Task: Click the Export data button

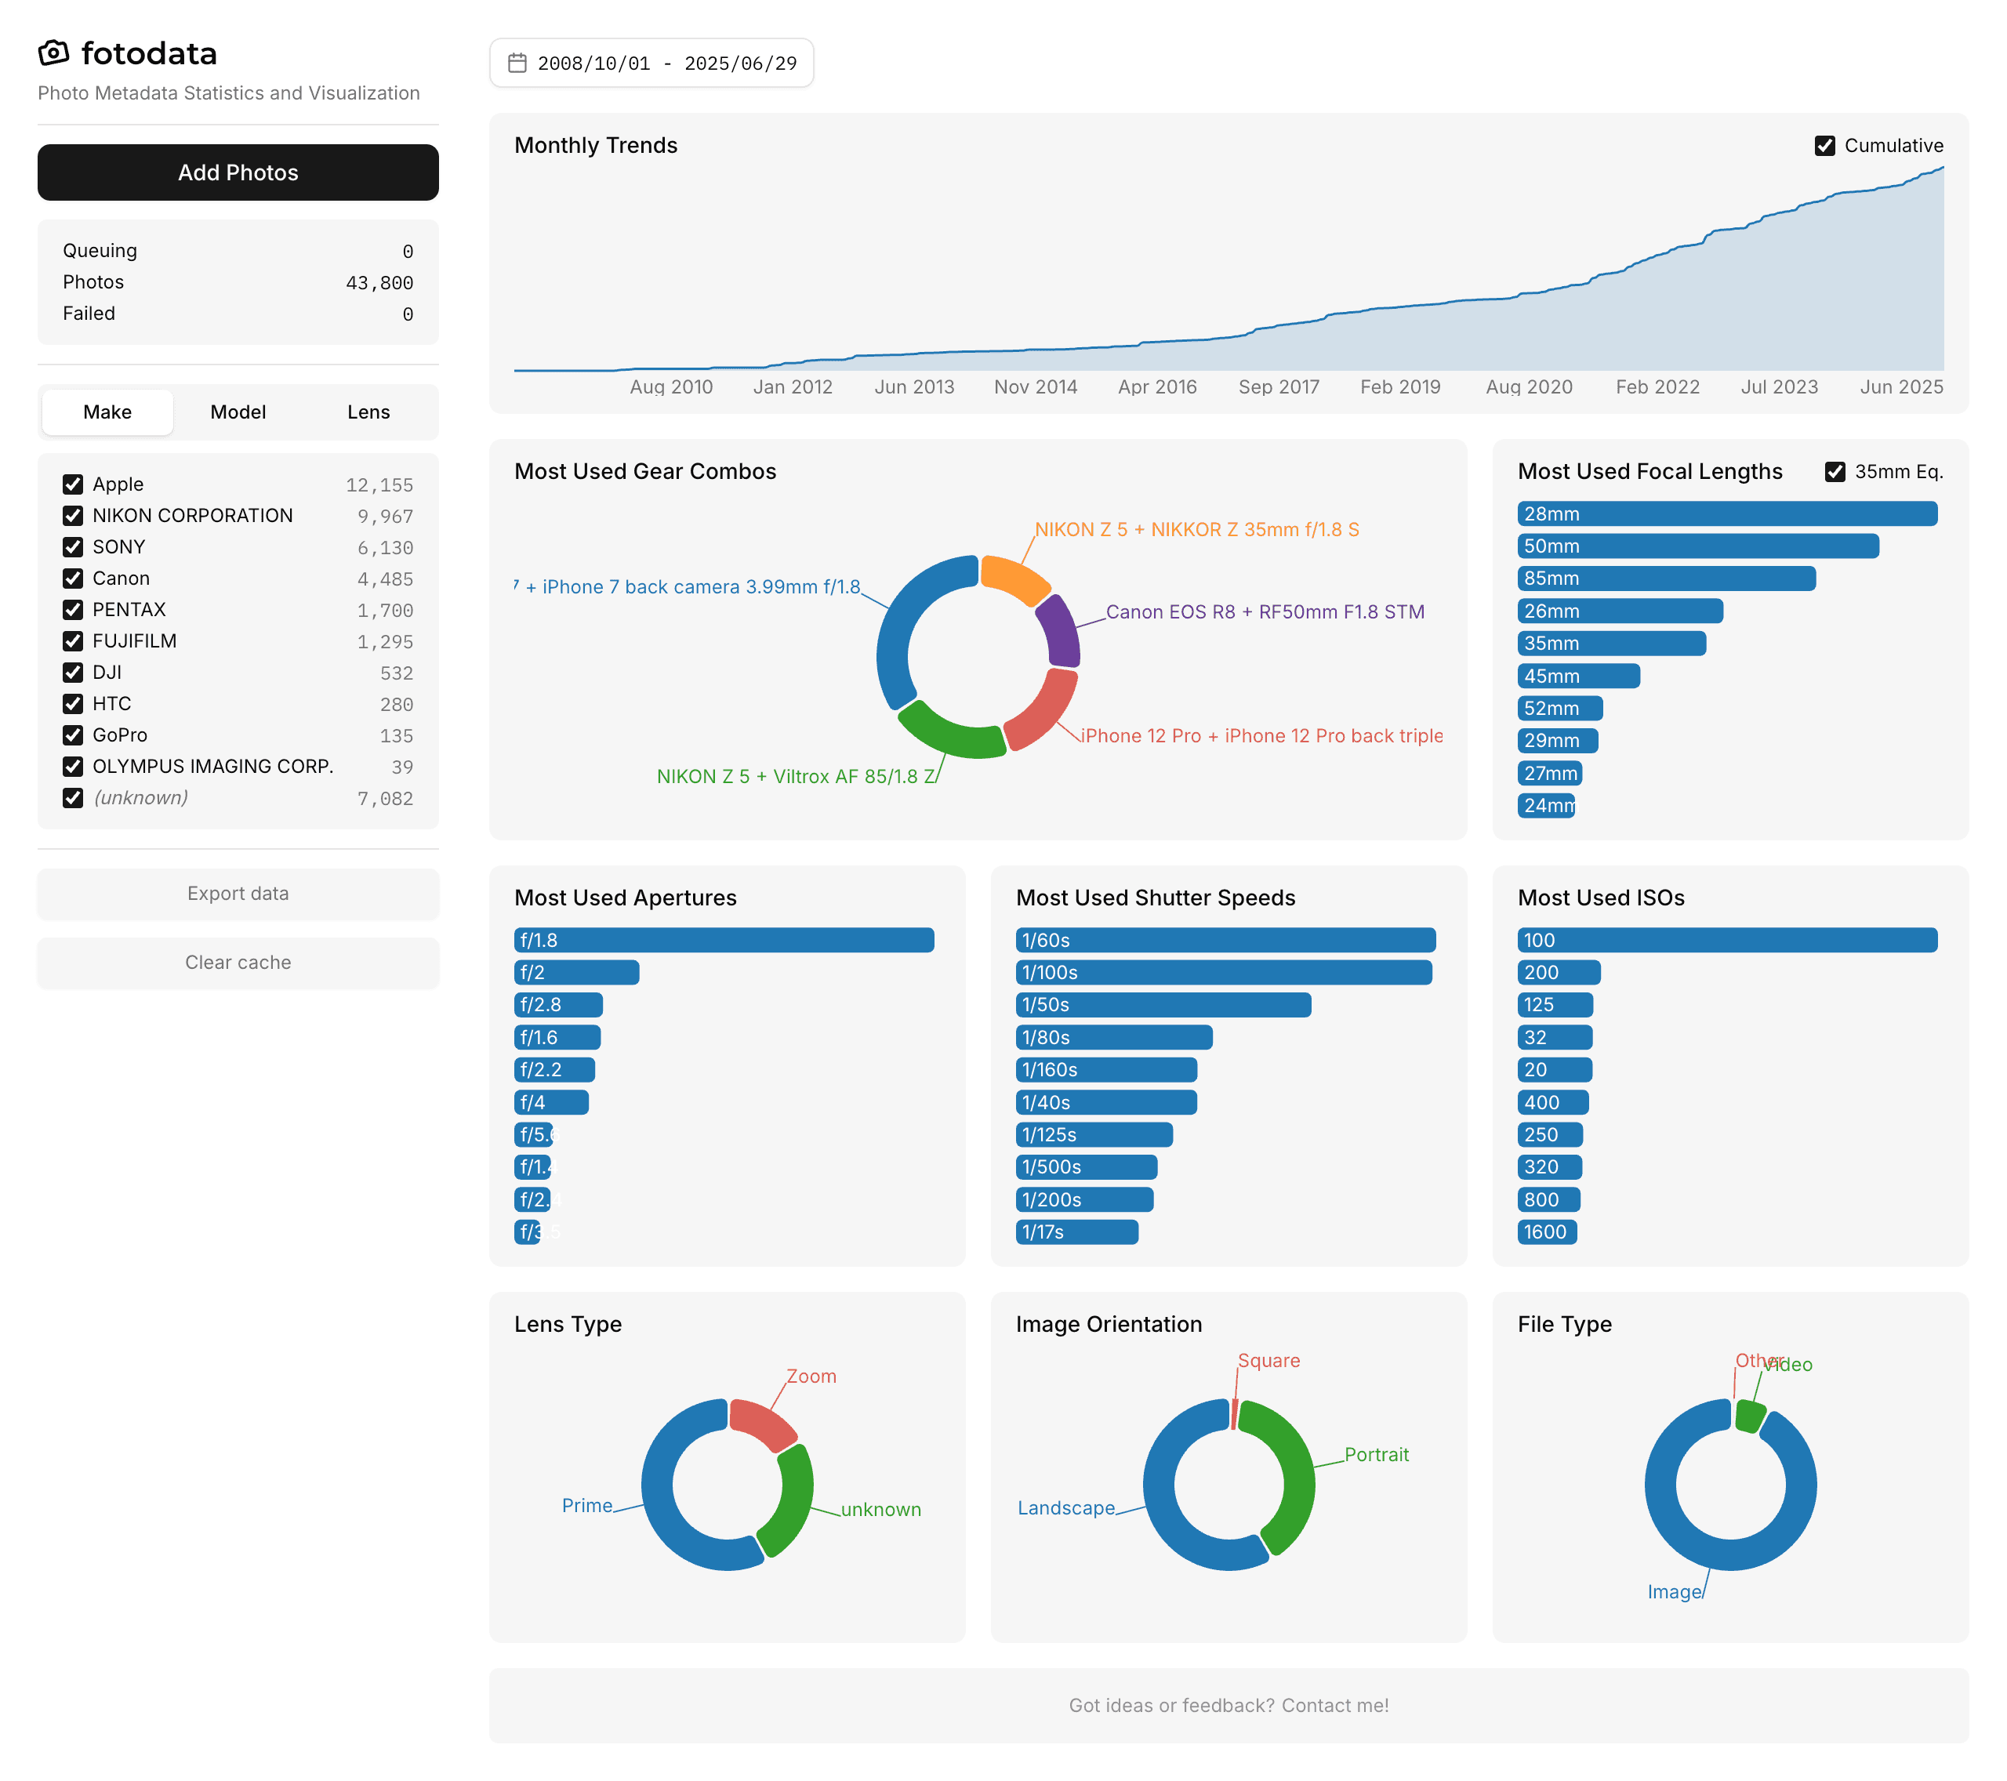Action: coord(238,894)
